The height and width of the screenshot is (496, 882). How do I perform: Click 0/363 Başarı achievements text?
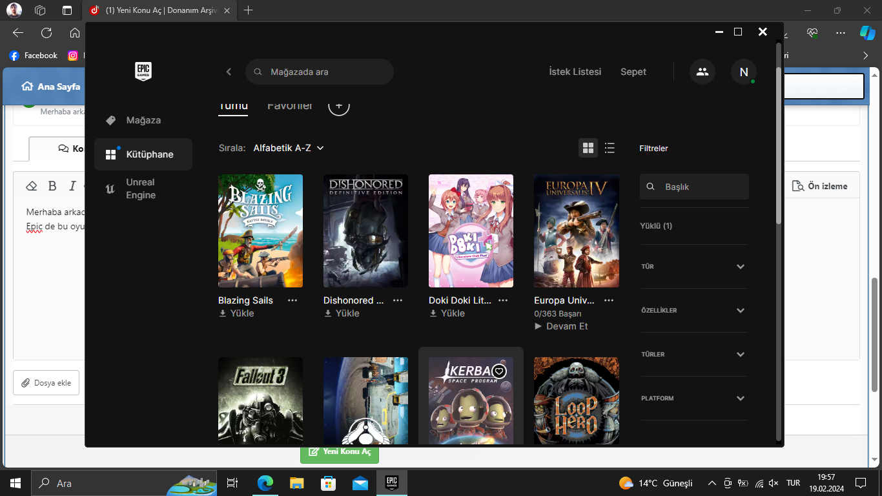coord(557,313)
